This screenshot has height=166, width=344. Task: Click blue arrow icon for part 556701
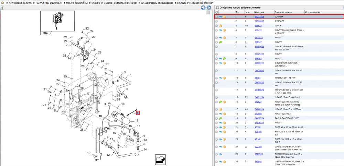pos(220,59)
